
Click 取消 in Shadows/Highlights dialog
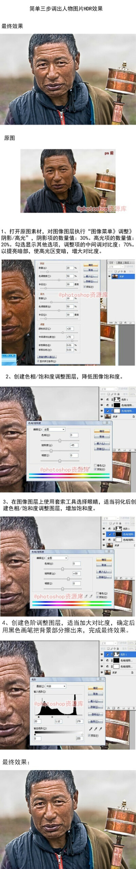pyautogui.click(x=91, y=270)
